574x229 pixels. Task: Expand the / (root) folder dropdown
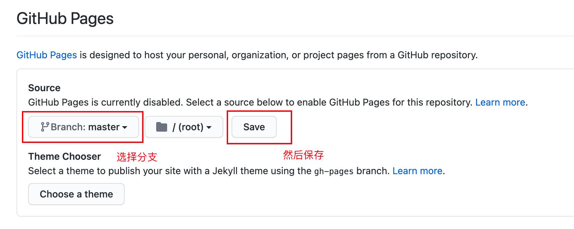184,127
